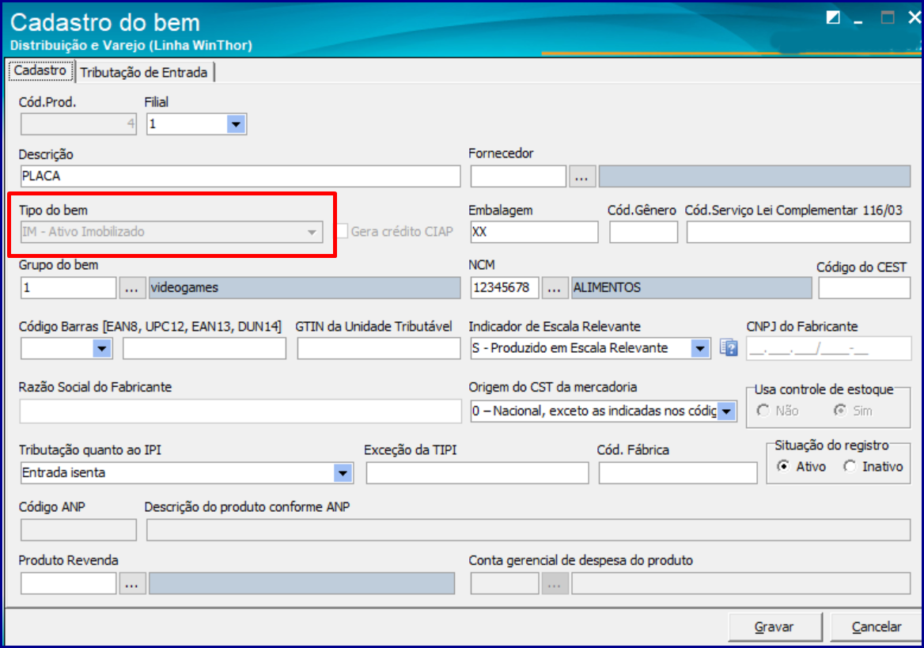Click GTIN da Unidade Tributável field
The width and height of the screenshot is (924, 648).
(x=379, y=348)
